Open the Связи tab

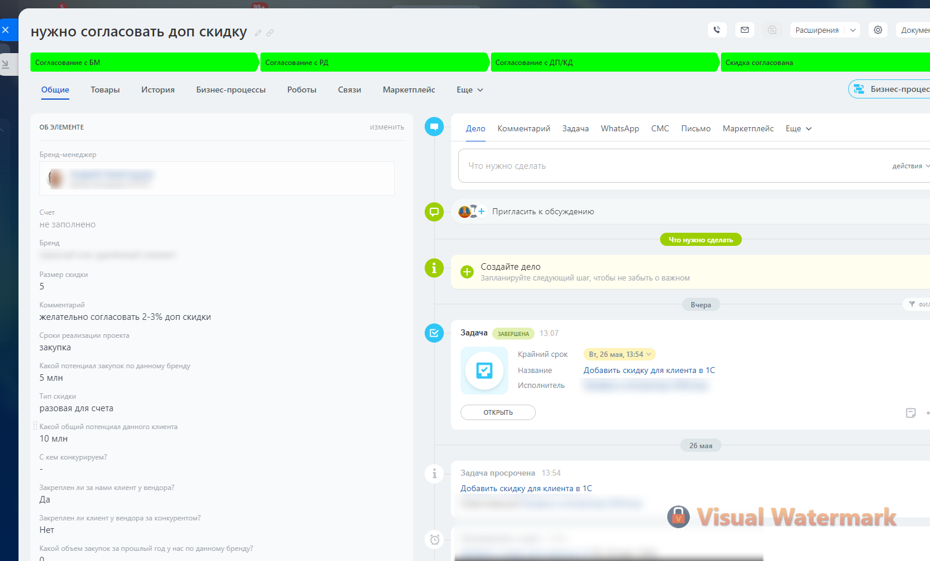349,90
